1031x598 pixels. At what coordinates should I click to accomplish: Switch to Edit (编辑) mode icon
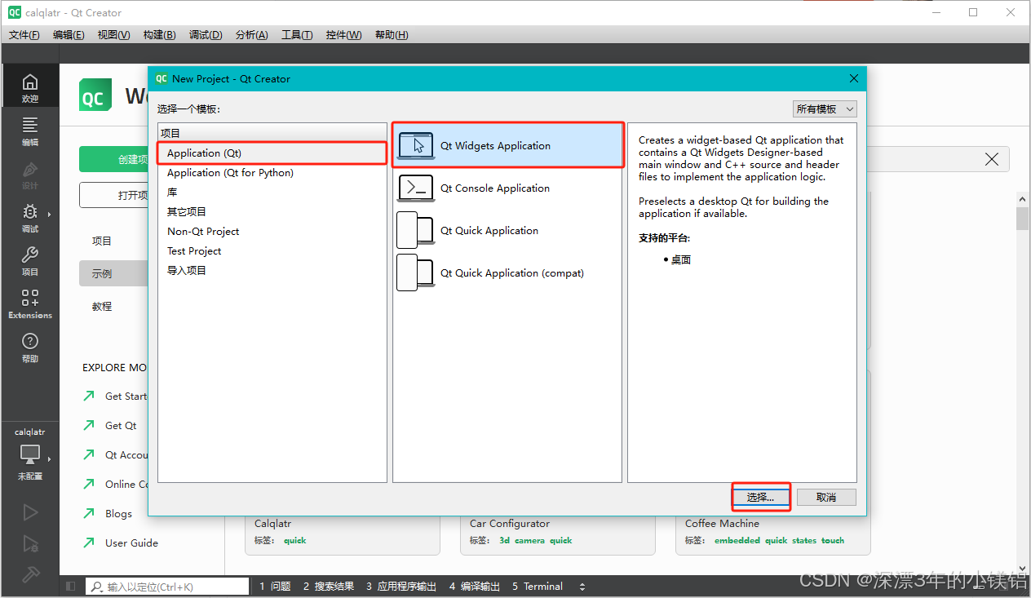(x=30, y=129)
